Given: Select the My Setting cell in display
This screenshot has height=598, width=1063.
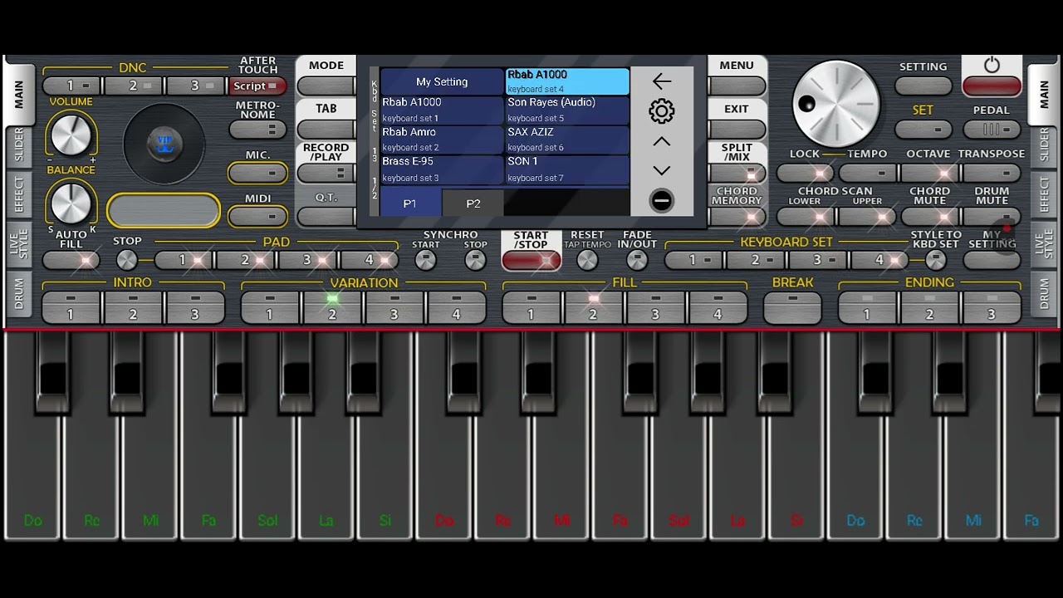Looking at the screenshot, I should pos(442,81).
